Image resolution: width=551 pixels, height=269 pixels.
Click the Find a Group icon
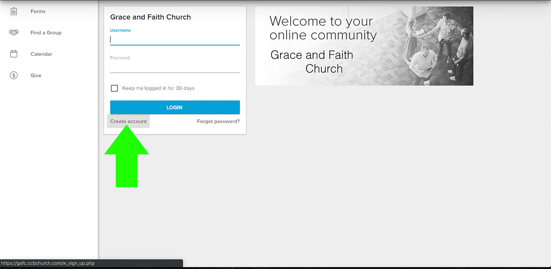pyautogui.click(x=14, y=32)
